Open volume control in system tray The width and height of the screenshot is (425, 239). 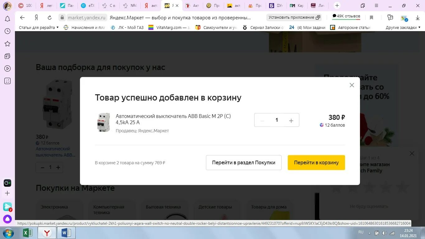pyautogui.click(x=384, y=233)
